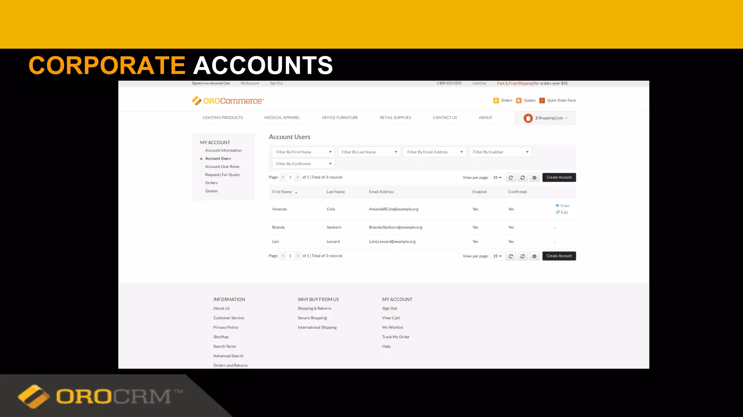
Task: Select Account Users in sidebar
Action: (x=218, y=159)
